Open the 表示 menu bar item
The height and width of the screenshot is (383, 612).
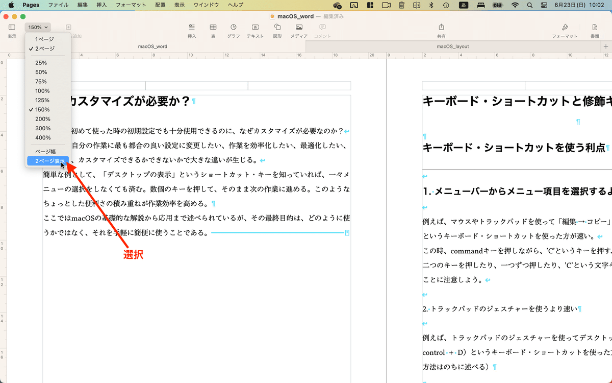[180, 5]
